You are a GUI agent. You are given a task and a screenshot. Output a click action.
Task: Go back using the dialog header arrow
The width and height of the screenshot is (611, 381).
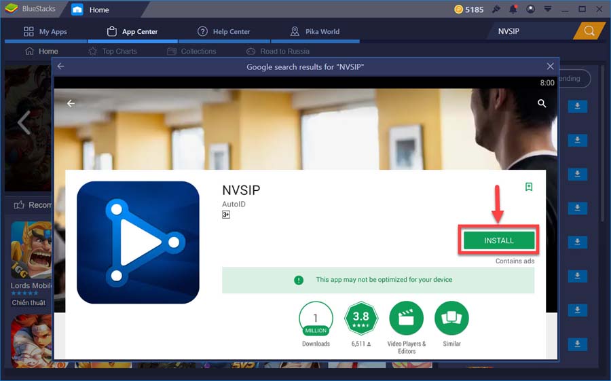coord(61,67)
